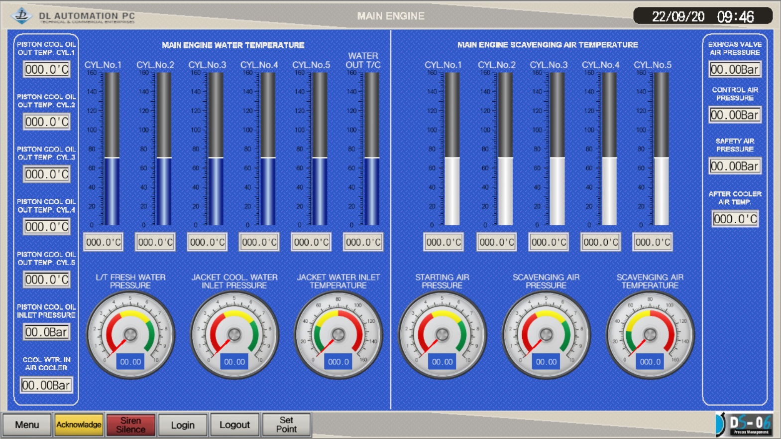Click the After Cooler Air Temp field

tap(735, 219)
